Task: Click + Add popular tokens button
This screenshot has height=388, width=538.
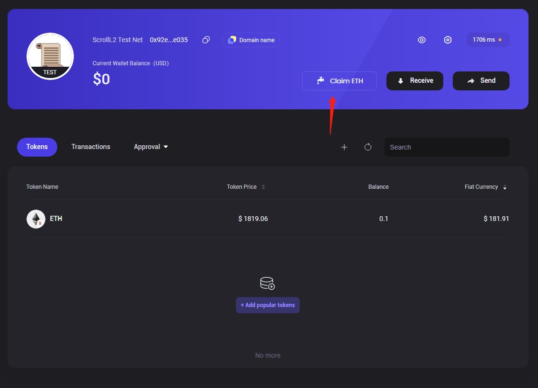Action: [268, 305]
